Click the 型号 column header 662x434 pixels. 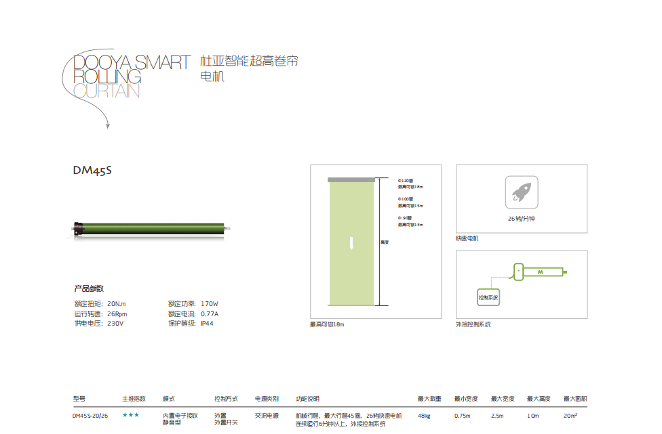(79, 399)
